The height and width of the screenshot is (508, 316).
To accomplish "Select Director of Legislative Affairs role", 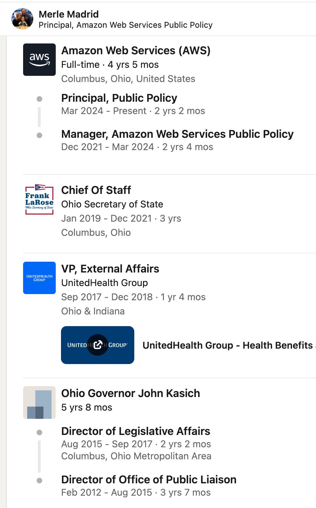I will [x=136, y=431].
